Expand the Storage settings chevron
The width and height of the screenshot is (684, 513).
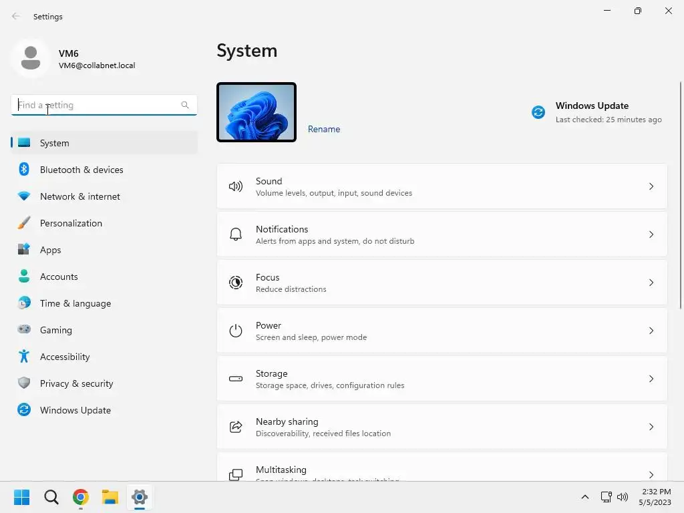651,379
